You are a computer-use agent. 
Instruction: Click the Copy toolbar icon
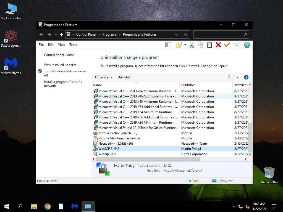pyautogui.click(x=201, y=45)
